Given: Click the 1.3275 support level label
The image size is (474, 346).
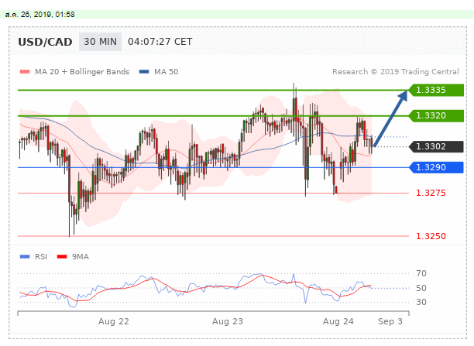Looking at the screenshot, I should pos(431,193).
